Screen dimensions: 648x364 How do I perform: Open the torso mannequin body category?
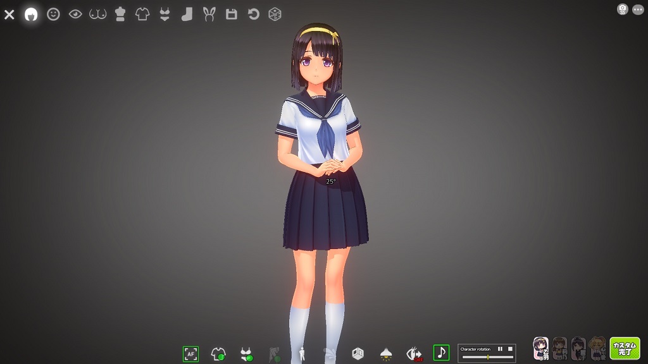(120, 15)
